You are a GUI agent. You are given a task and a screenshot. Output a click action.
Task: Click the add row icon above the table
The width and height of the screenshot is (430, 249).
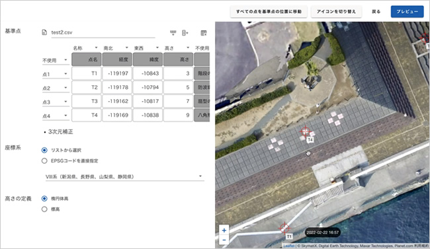click(173, 33)
